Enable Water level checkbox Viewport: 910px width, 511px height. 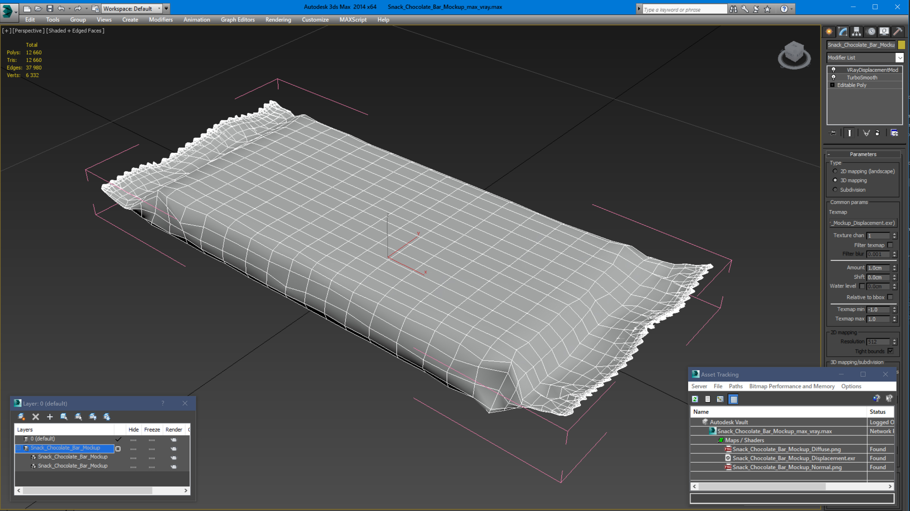(862, 286)
